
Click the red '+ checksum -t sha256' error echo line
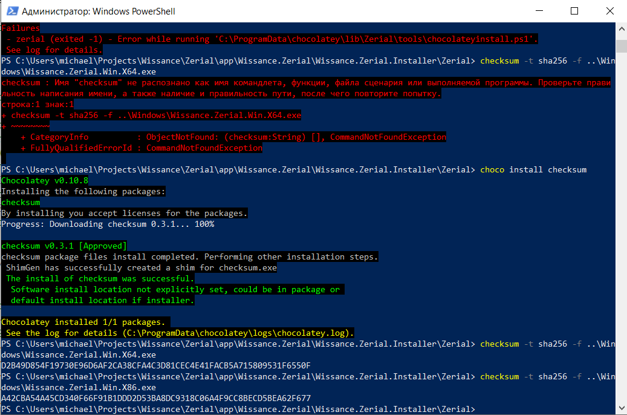coord(151,116)
